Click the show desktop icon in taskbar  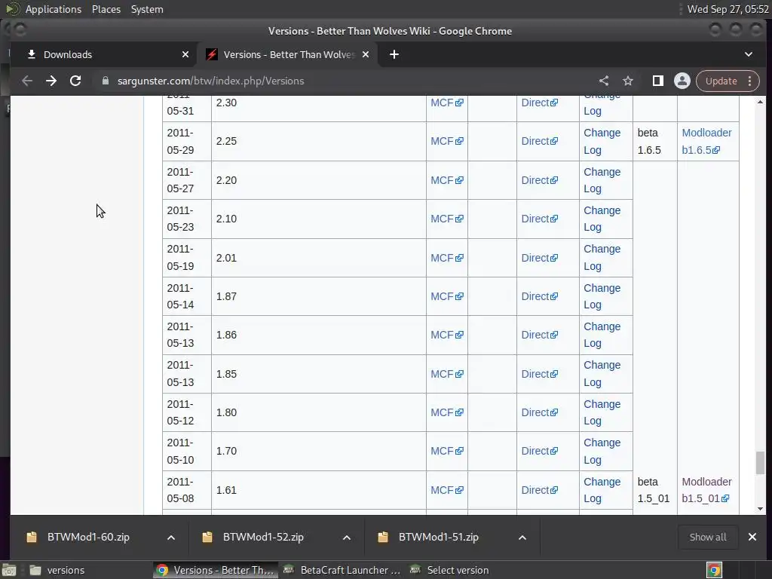(x=9, y=570)
